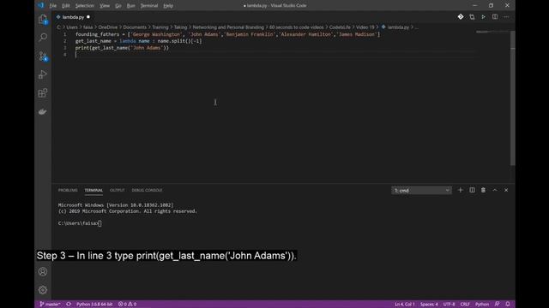This screenshot has height=308, width=549.
Task: Click CRLF end of line setting
Action: (465, 305)
